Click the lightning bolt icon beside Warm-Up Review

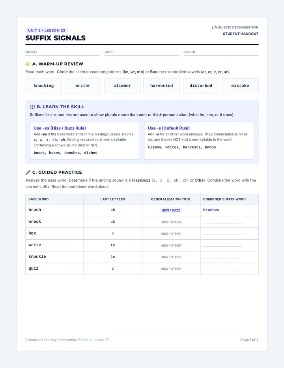[28, 64]
